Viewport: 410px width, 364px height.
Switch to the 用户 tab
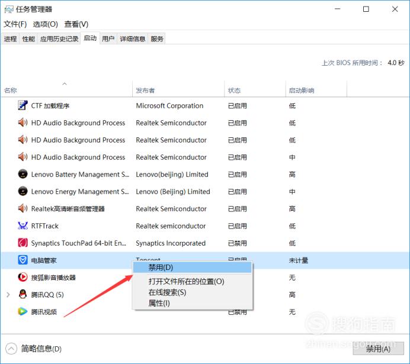108,39
